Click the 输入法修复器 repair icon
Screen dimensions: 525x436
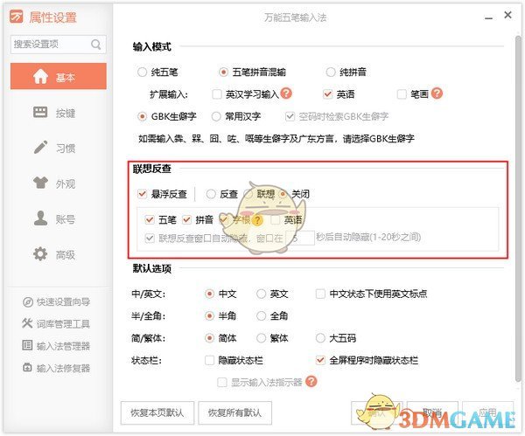[x=27, y=367]
